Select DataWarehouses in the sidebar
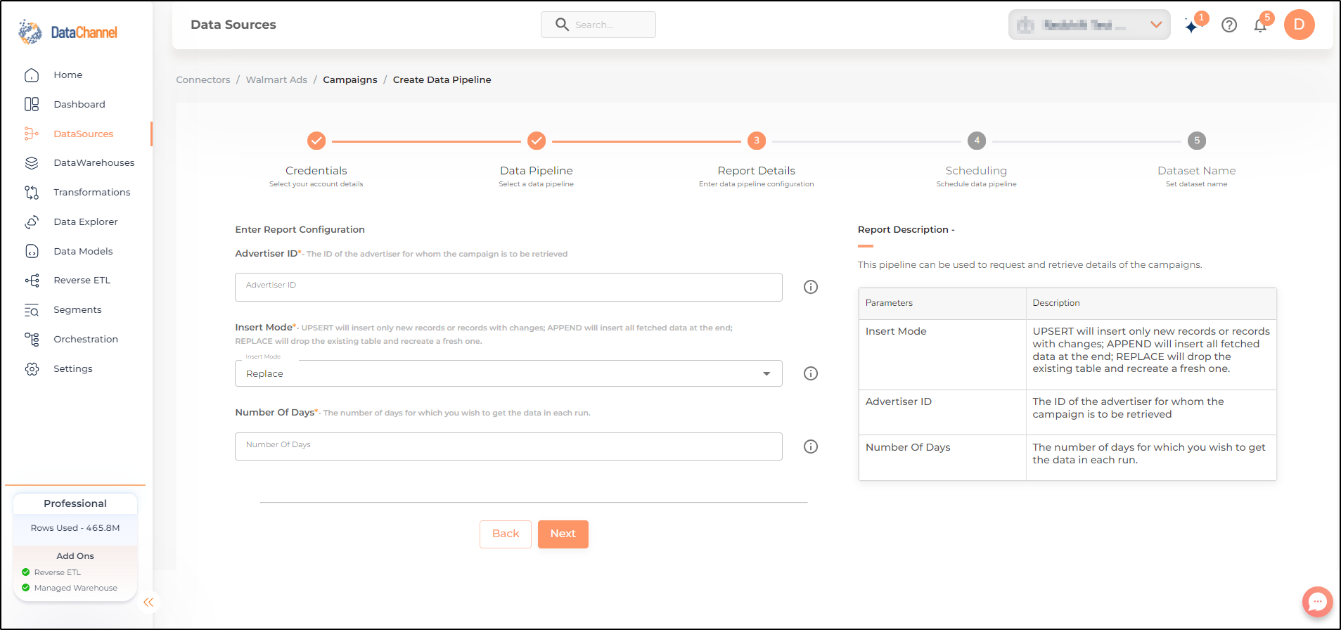This screenshot has width=1341, height=630. coord(94,163)
